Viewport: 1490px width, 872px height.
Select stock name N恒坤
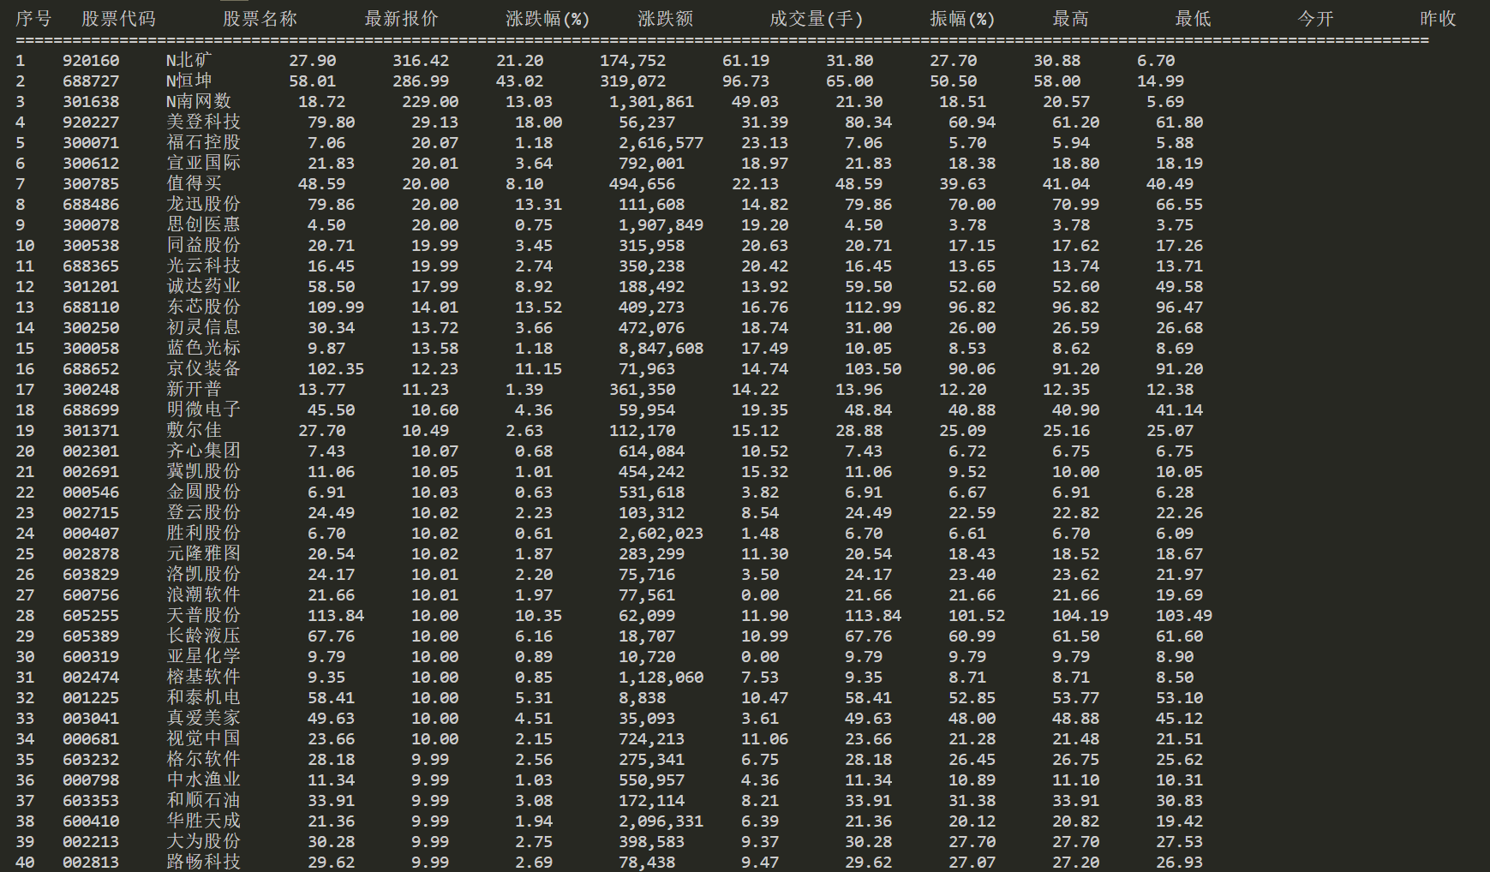(x=189, y=81)
